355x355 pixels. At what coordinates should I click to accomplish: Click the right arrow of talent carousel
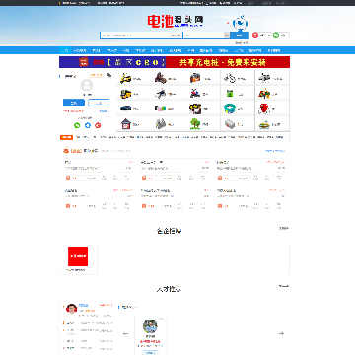pyautogui.click(x=281, y=333)
